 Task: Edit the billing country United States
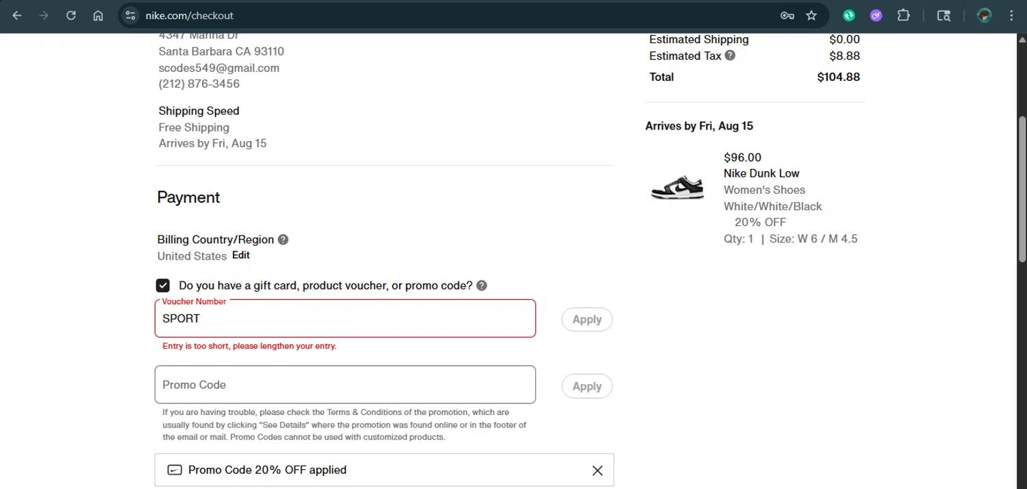click(x=241, y=255)
